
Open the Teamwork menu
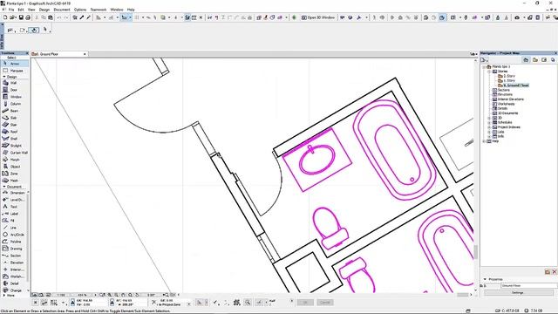(99, 10)
